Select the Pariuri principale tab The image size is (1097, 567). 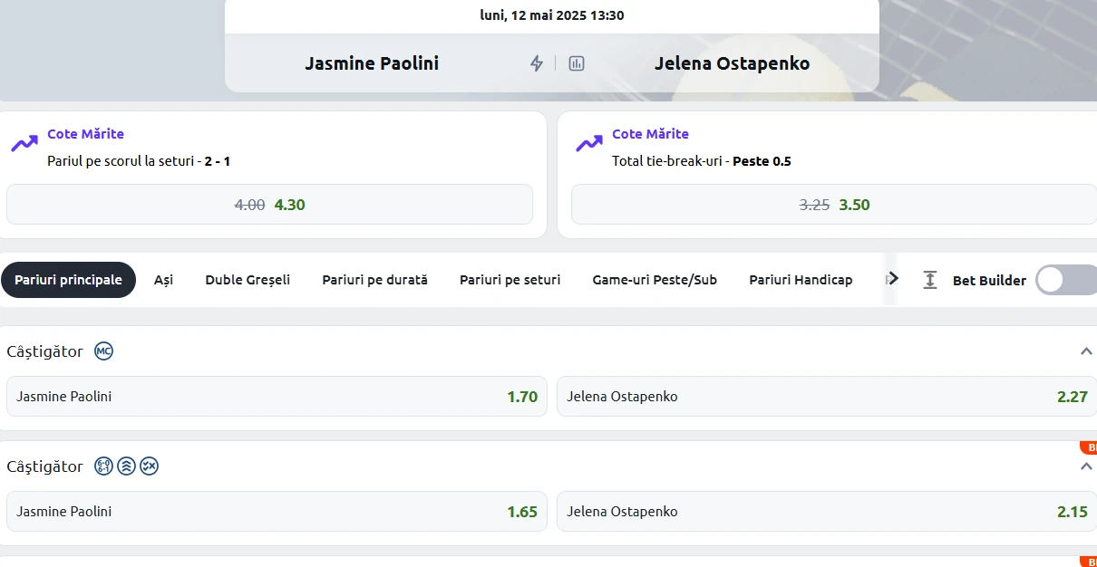(x=68, y=280)
